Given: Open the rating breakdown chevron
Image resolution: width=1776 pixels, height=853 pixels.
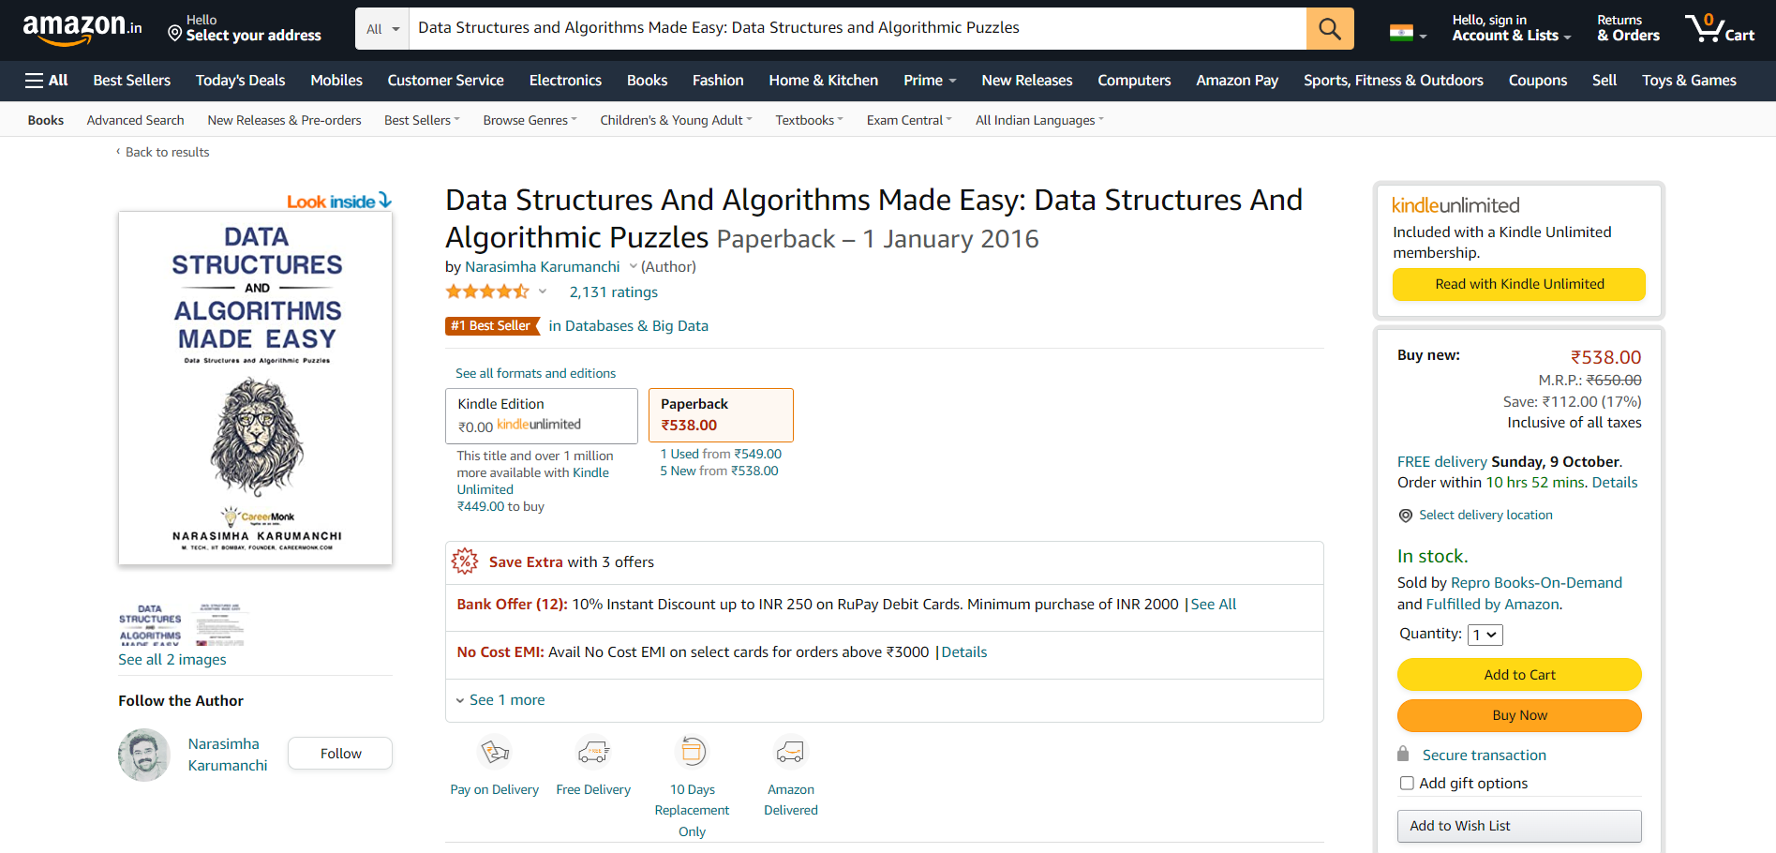Looking at the screenshot, I should (542, 292).
